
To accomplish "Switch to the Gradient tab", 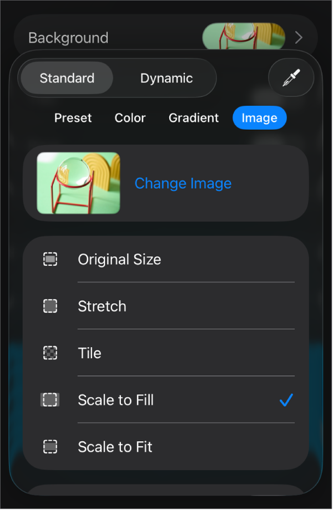I will pyautogui.click(x=193, y=118).
